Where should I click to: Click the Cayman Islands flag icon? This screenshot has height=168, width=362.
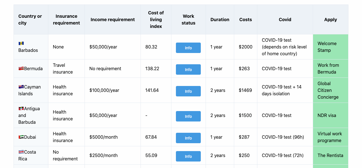(x=21, y=87)
